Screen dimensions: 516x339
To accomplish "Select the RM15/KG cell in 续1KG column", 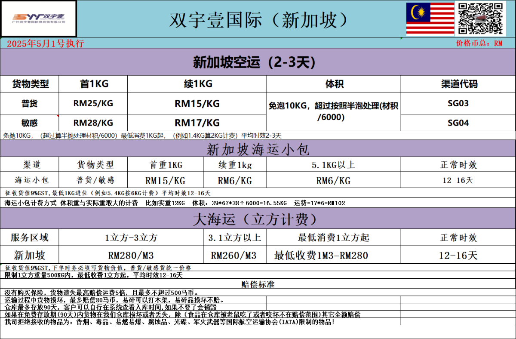I will point(197,103).
